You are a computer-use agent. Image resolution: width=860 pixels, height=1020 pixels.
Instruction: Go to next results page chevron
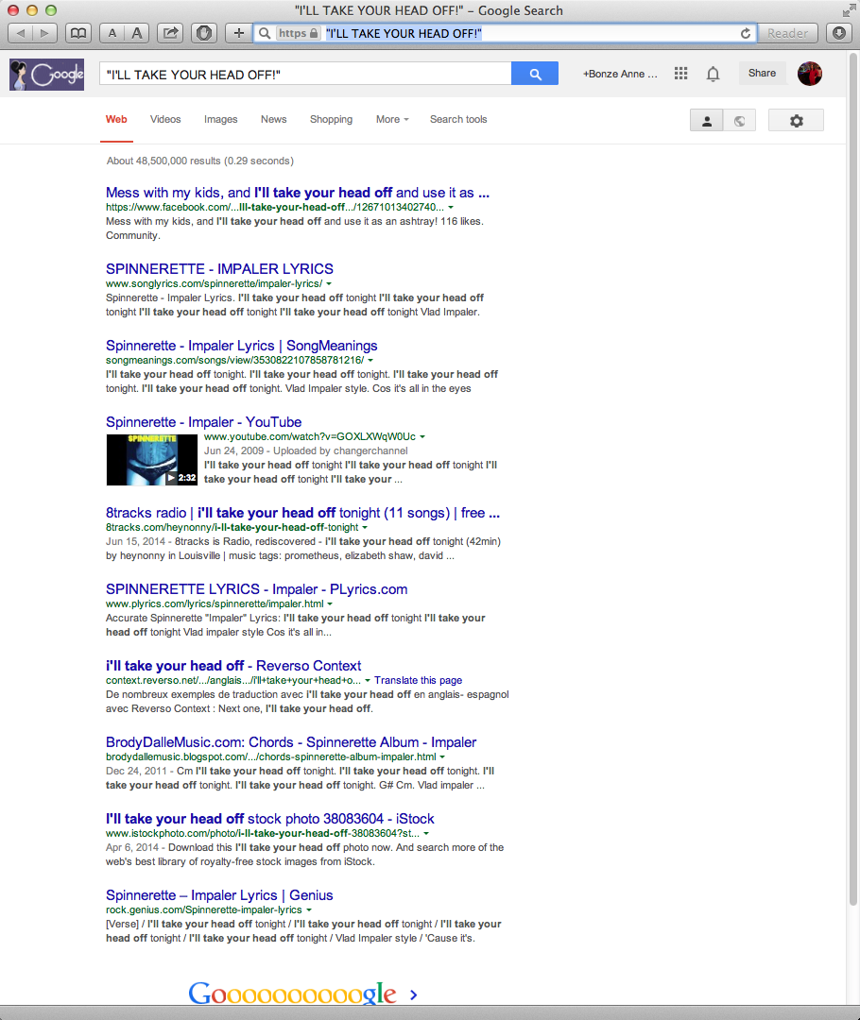click(x=413, y=994)
